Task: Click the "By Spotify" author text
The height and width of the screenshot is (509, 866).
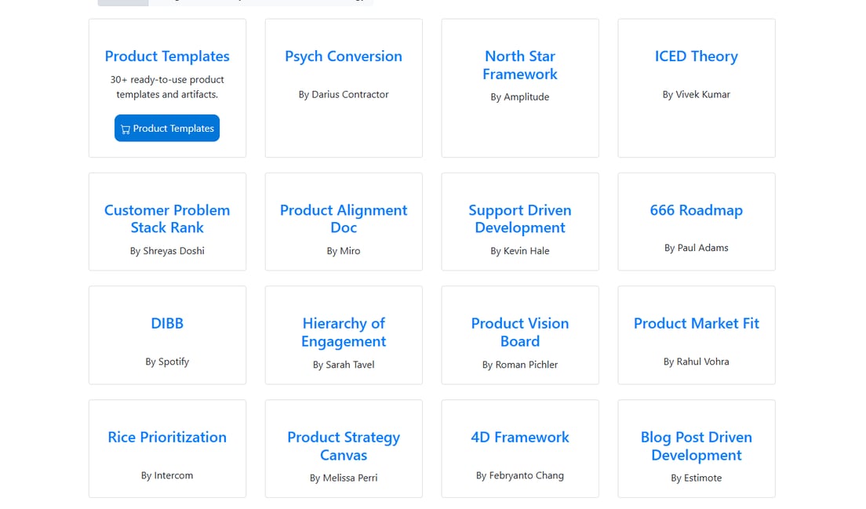Action: point(167,362)
